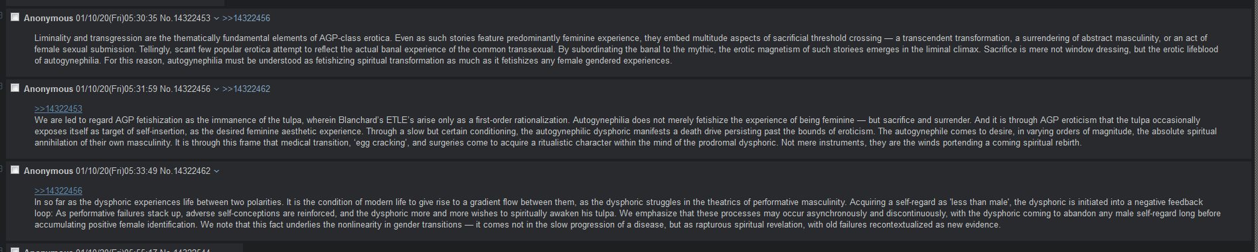
Task: Click the Anonymous name on the 05:33:49 post
Action: pyautogui.click(x=48, y=171)
